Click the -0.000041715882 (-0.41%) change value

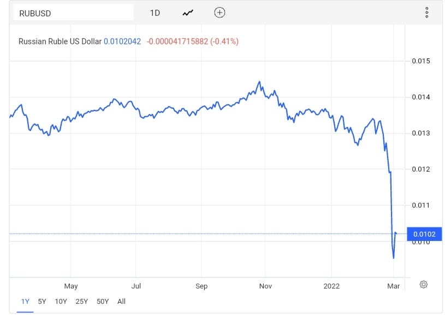(x=192, y=42)
